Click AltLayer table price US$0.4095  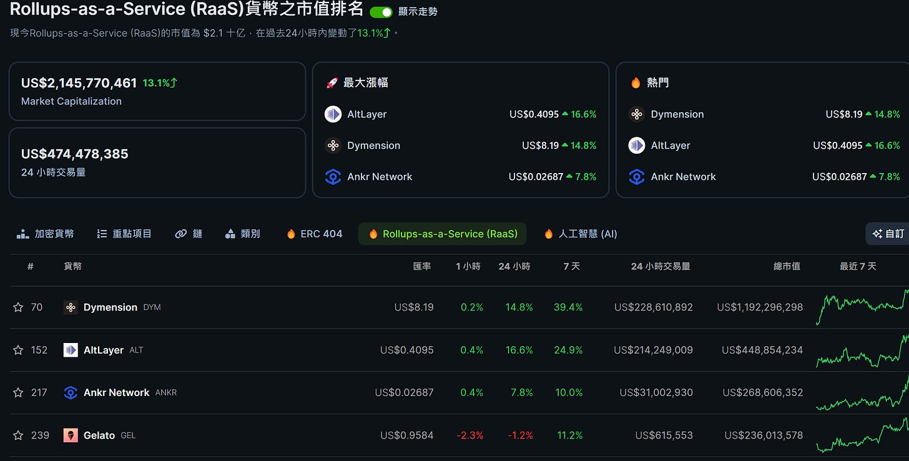click(407, 350)
